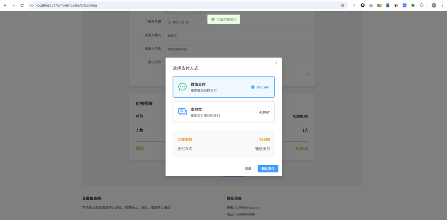Open the browser profile avatar
447x220 pixels.
(x=434, y=5)
